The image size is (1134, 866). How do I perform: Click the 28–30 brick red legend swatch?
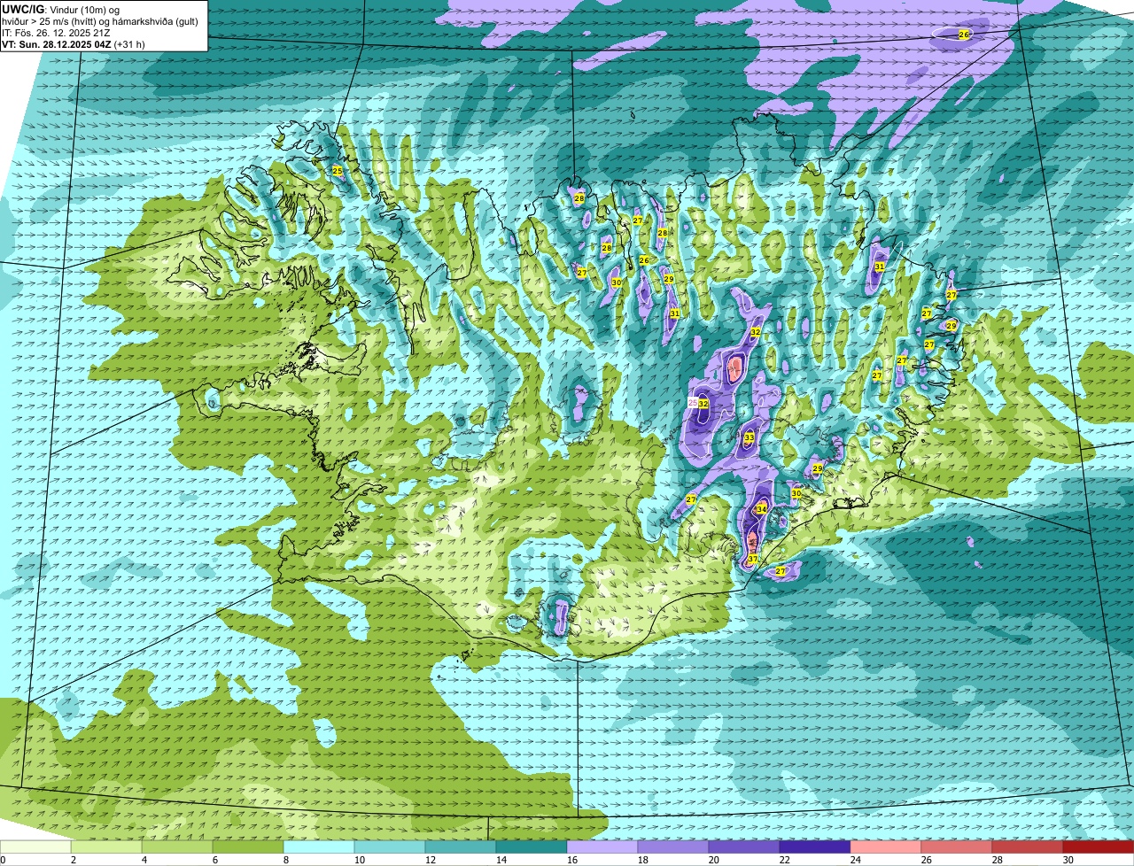tap(1028, 847)
